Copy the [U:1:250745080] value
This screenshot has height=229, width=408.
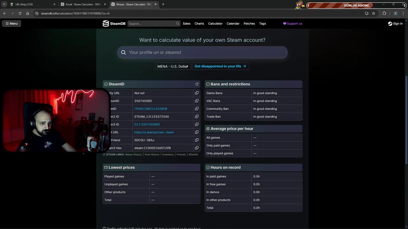(x=197, y=124)
